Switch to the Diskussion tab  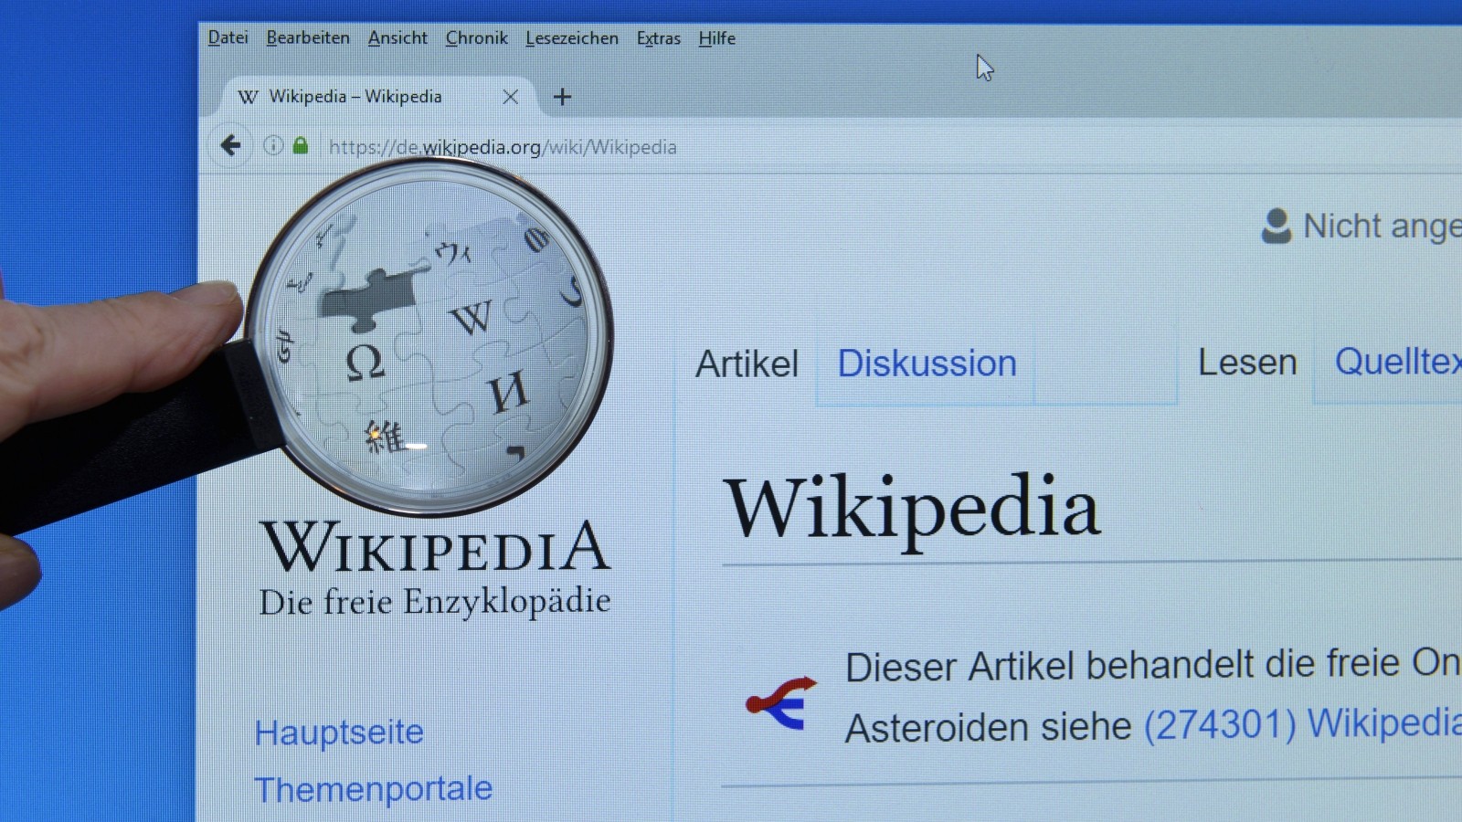coord(927,363)
